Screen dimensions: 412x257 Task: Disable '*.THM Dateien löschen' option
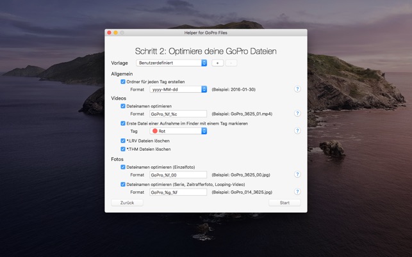tap(123, 149)
